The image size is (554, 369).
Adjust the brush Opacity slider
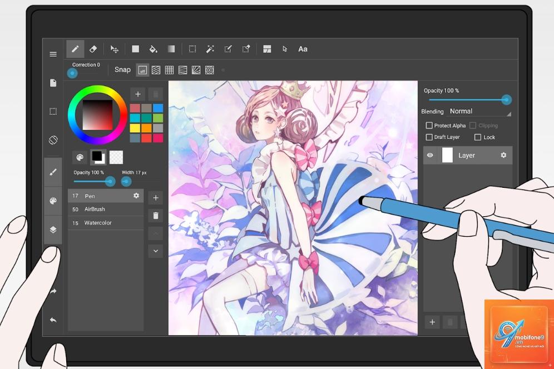coord(110,182)
